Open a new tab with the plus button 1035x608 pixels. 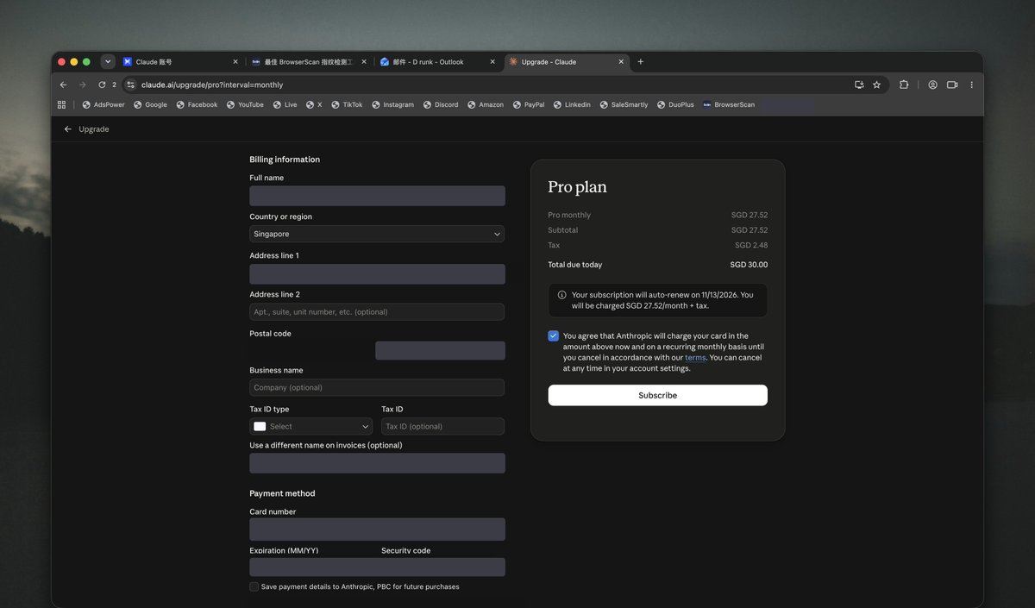pyautogui.click(x=640, y=62)
